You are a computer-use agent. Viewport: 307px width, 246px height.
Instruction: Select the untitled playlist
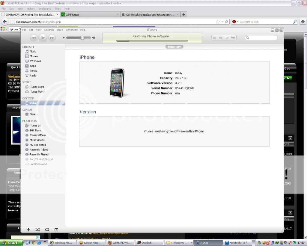pos(38,164)
